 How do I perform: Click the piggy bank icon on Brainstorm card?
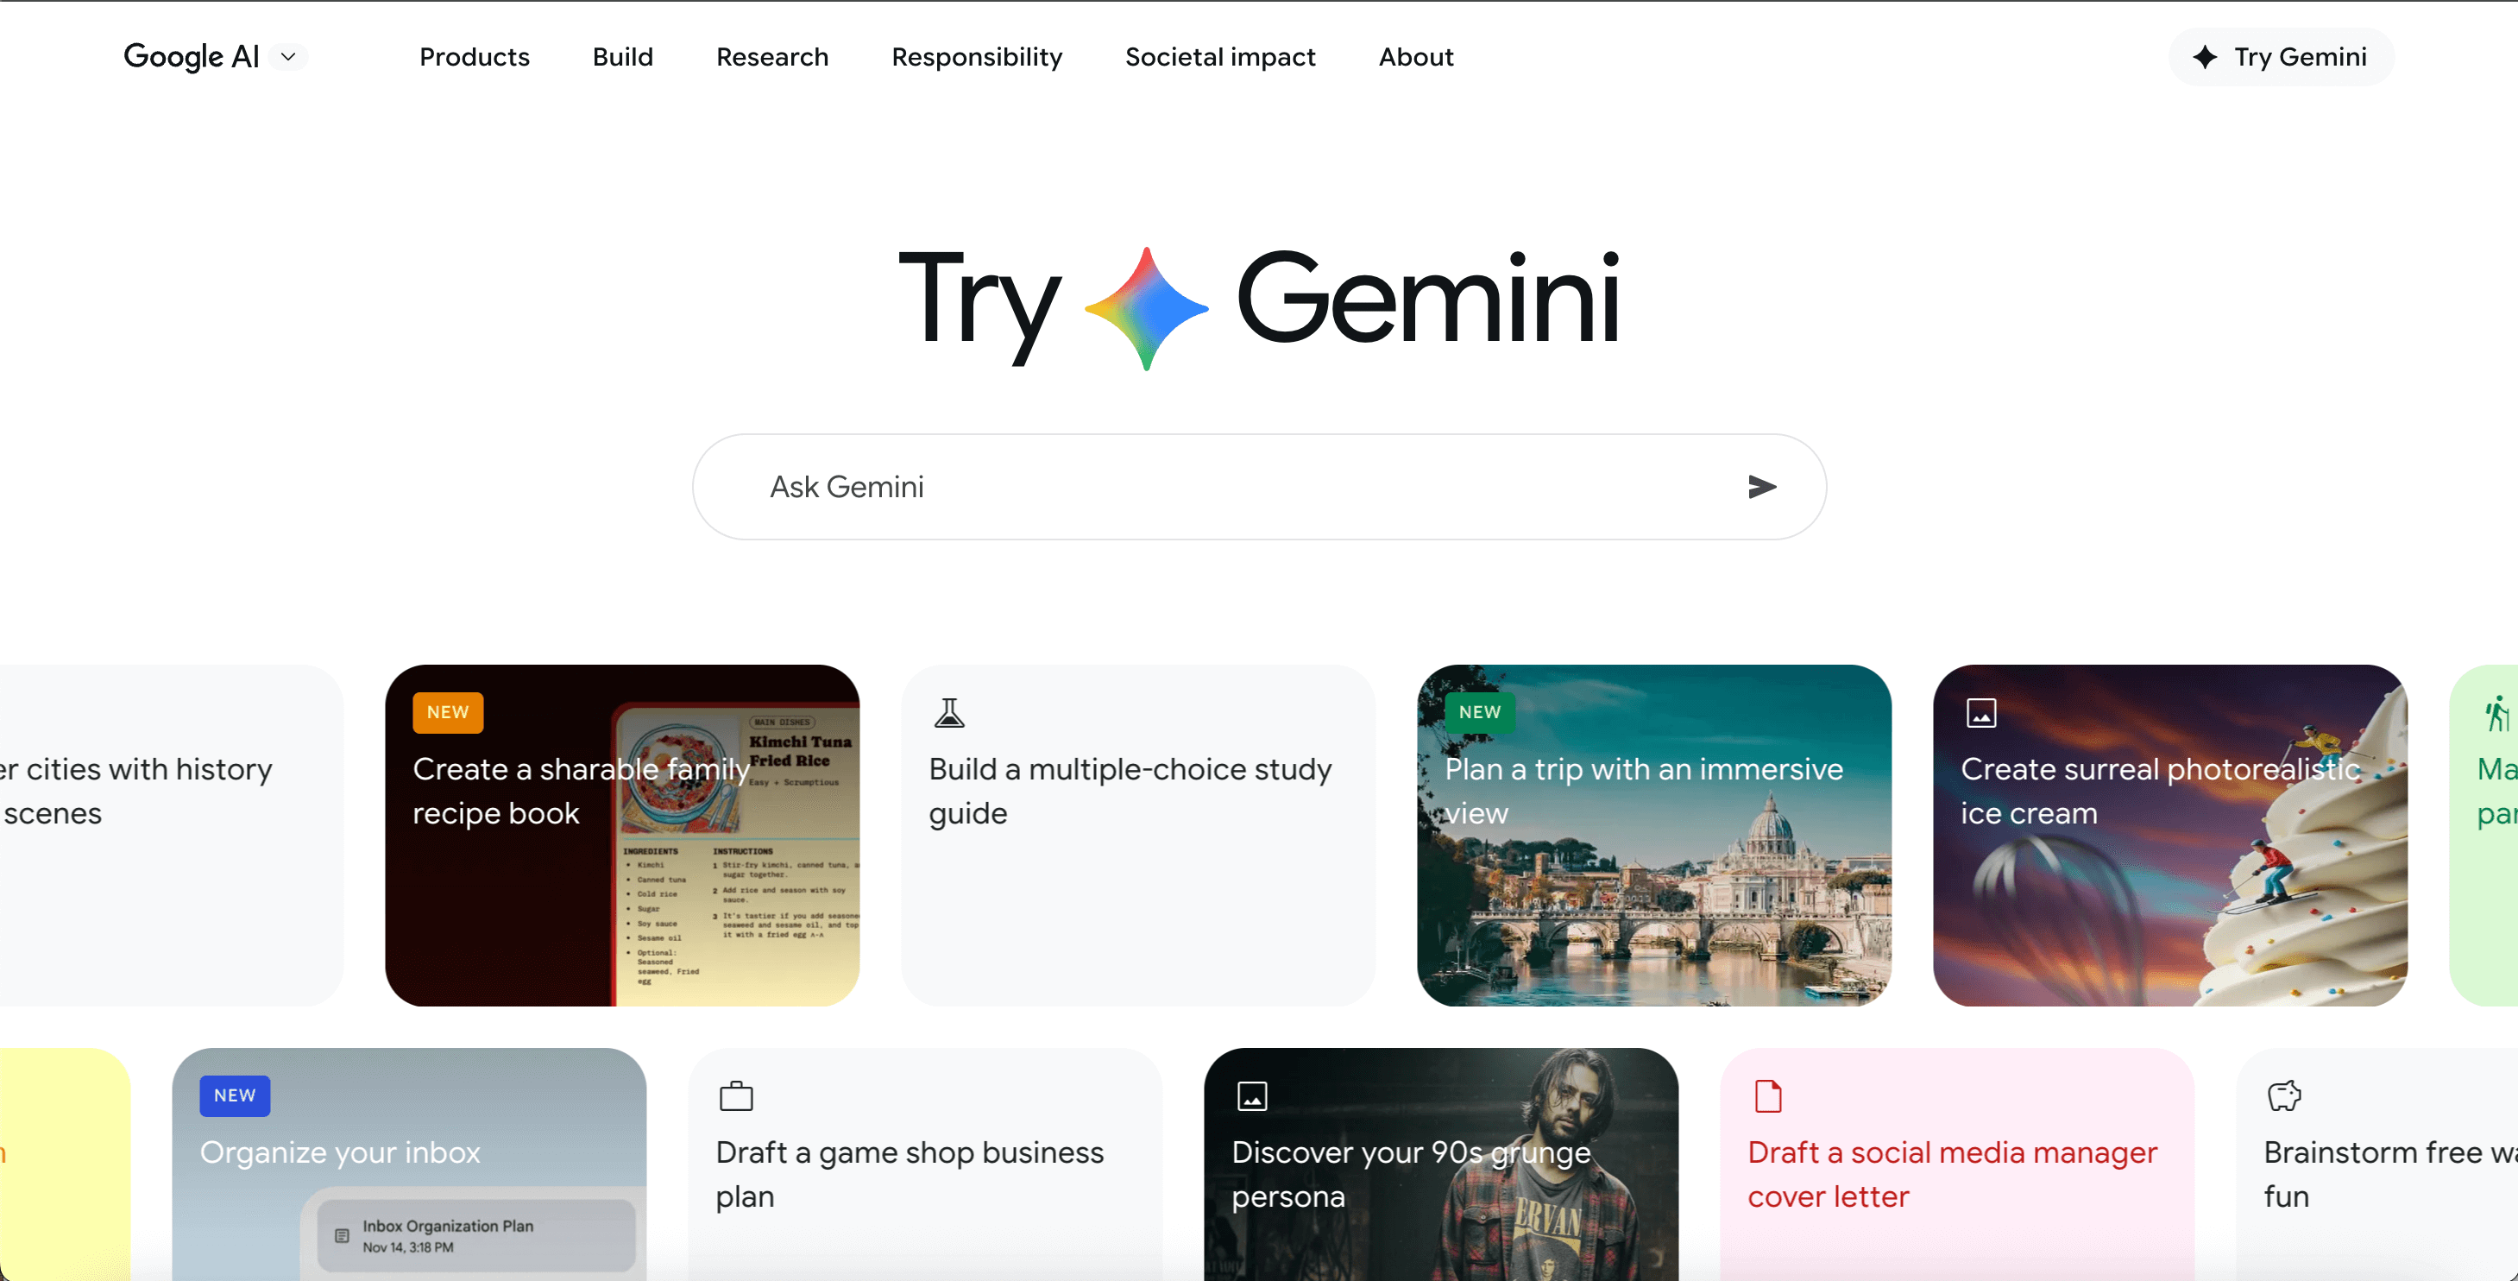[2284, 1096]
